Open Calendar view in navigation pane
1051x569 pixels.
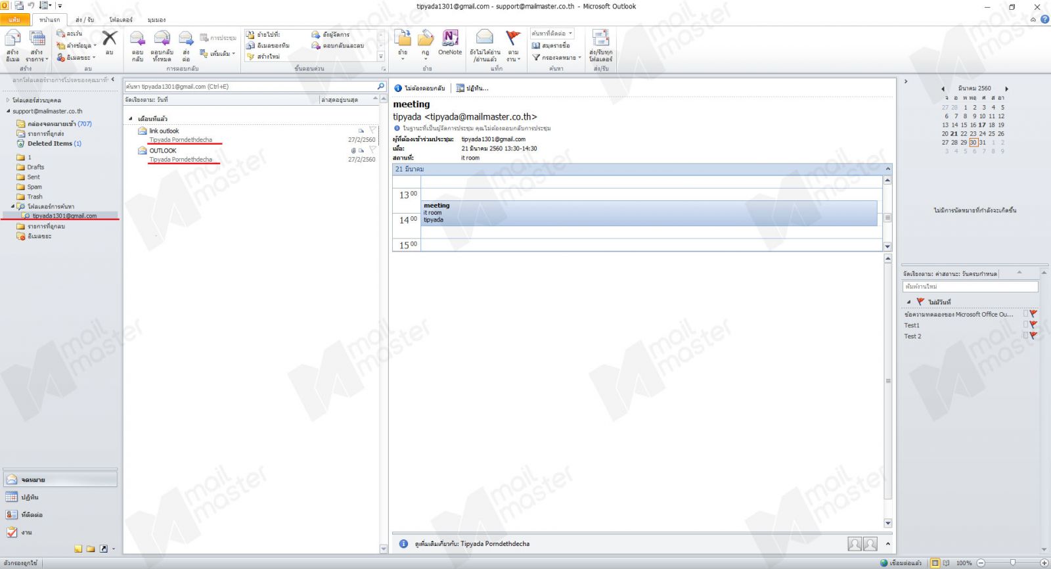[x=60, y=497]
